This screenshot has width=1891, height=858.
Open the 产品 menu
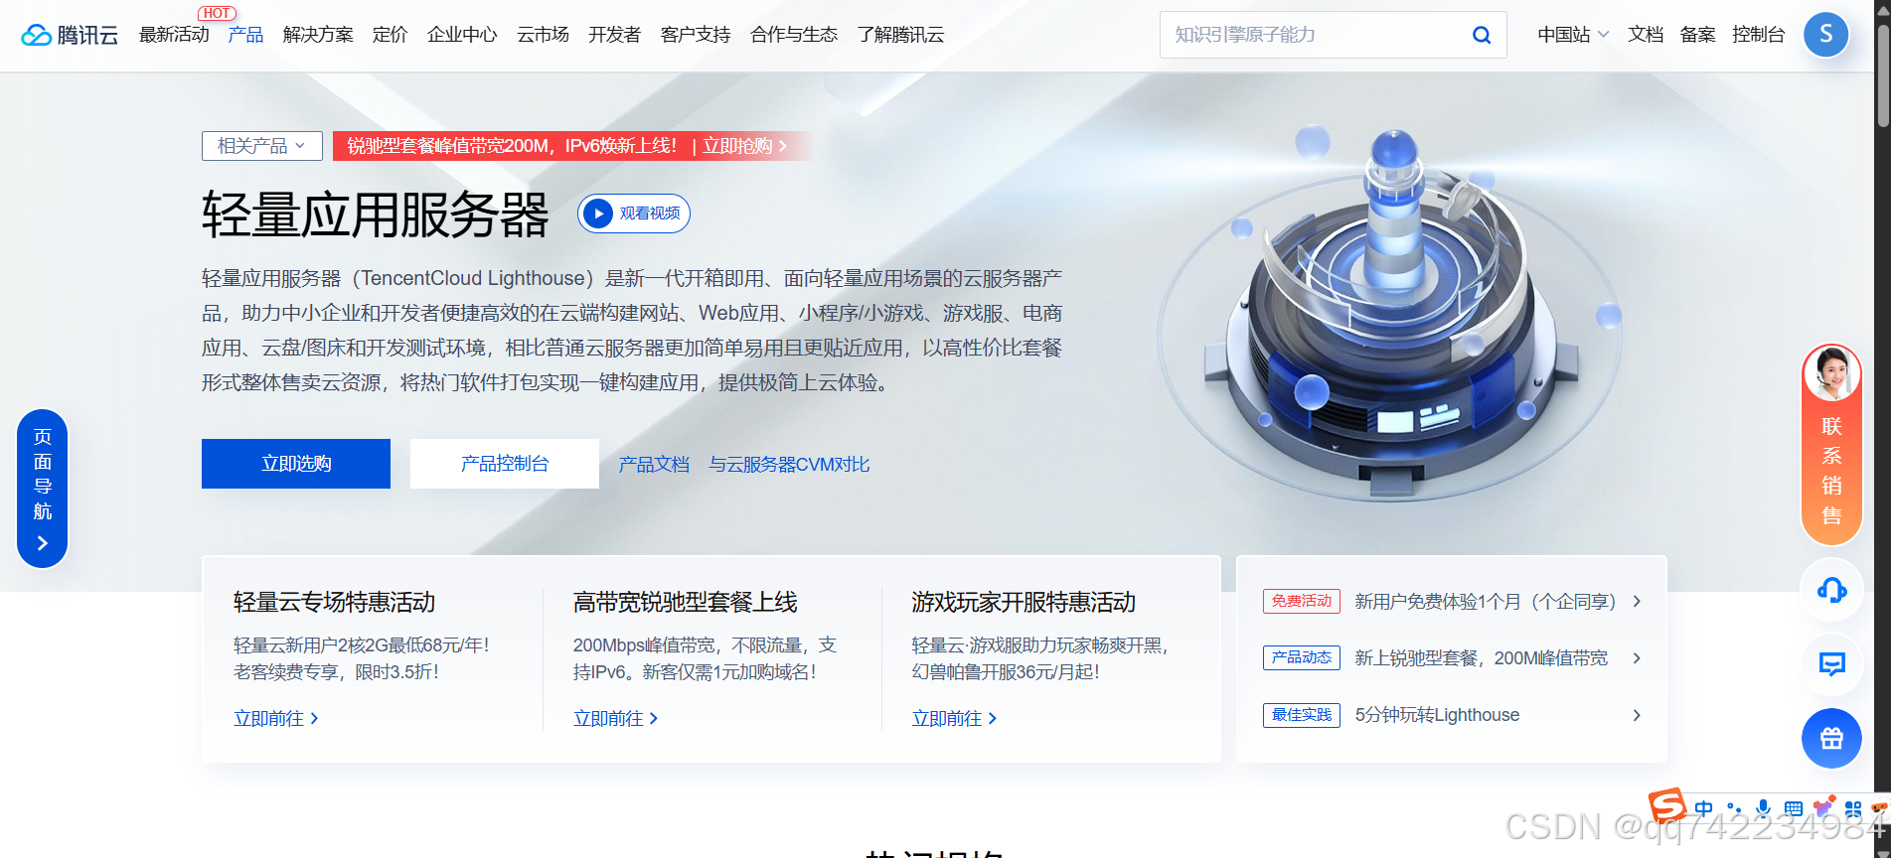coord(245,35)
